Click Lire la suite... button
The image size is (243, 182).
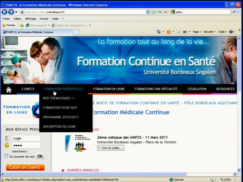110,148
